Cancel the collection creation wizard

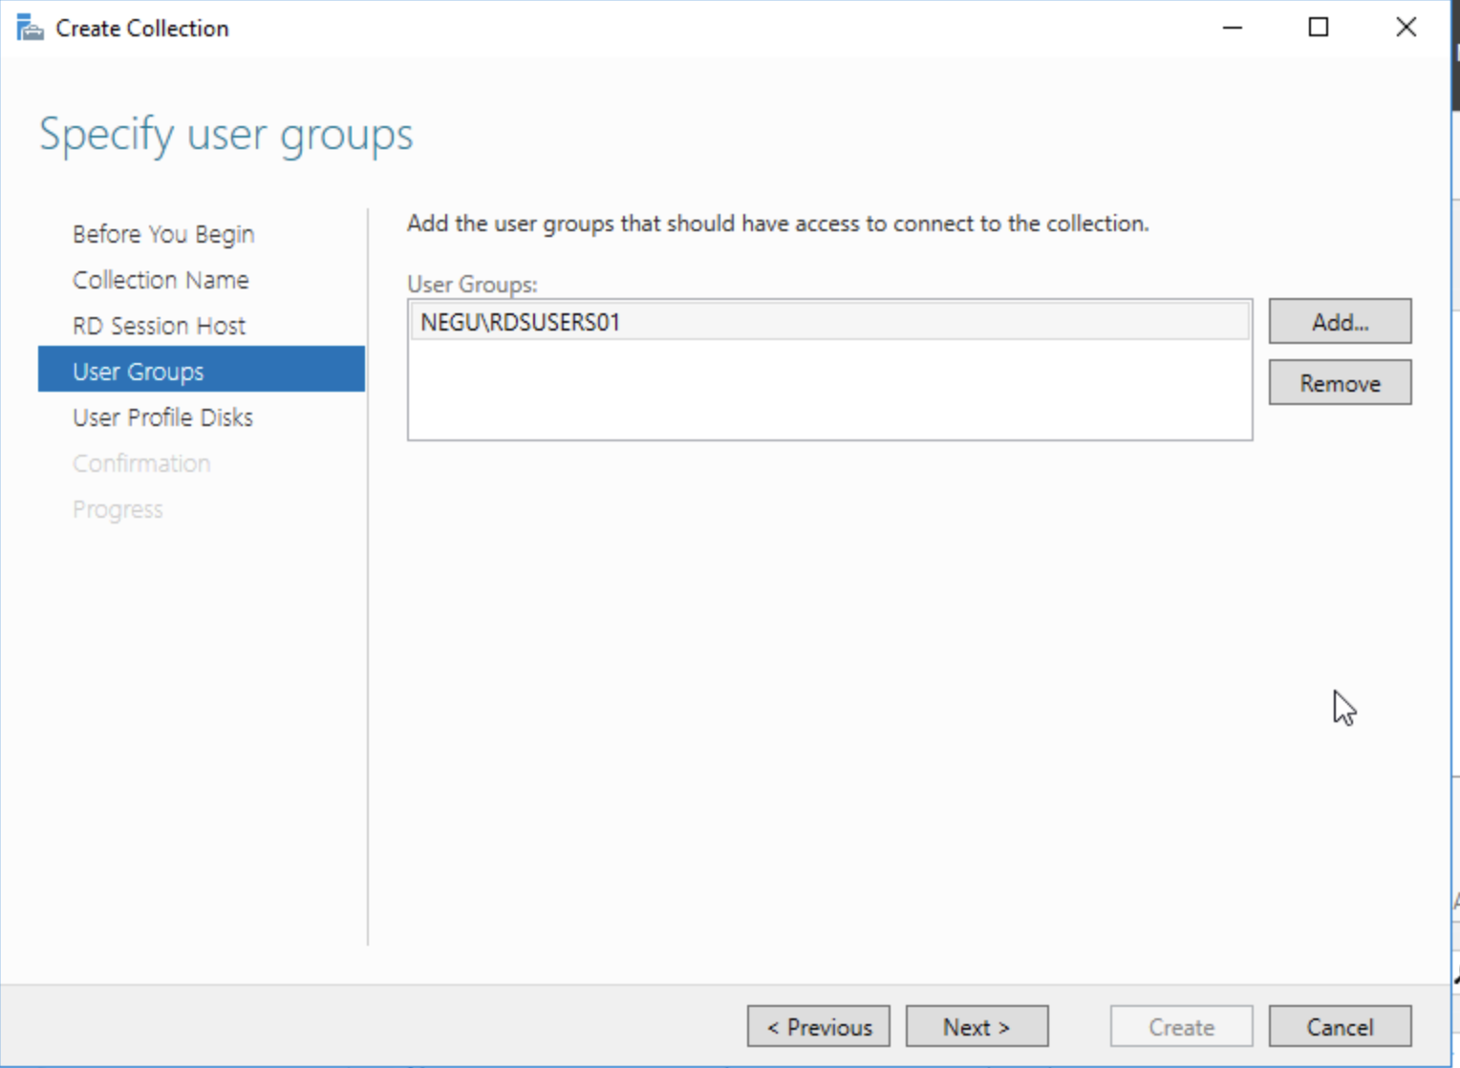click(1340, 1027)
